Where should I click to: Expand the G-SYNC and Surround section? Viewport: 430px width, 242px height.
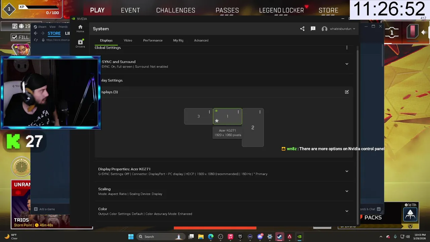347,64
